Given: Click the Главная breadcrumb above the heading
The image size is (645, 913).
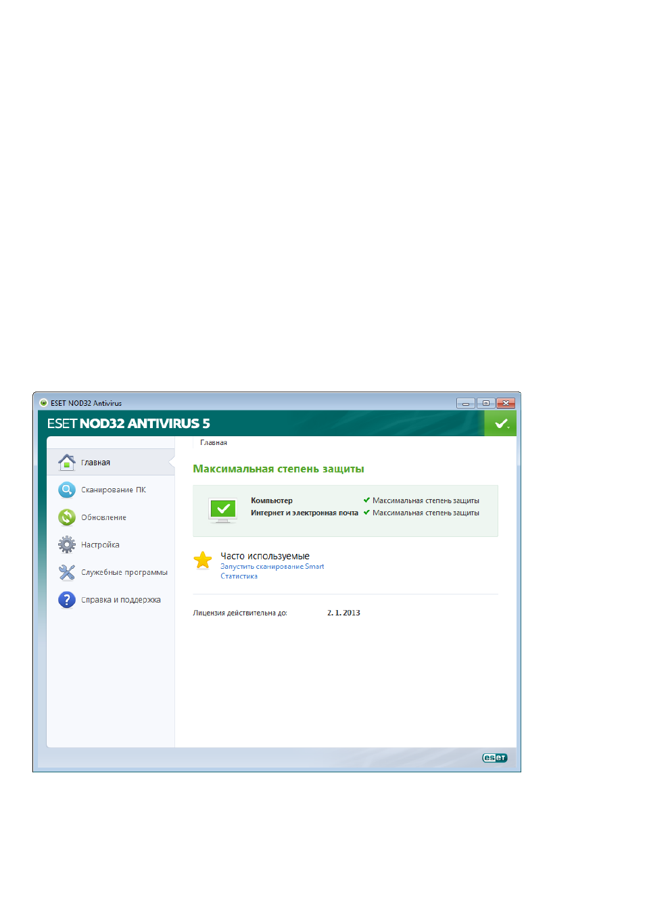Looking at the screenshot, I should (x=214, y=442).
